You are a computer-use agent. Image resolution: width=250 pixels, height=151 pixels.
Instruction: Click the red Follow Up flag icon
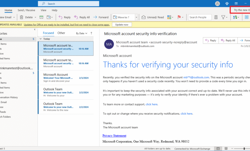pos(179,17)
